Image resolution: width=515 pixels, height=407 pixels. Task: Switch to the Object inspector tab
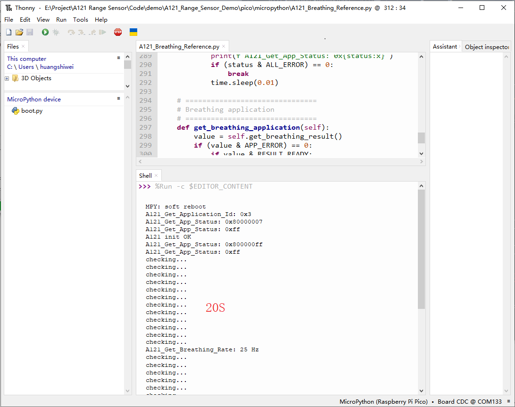(x=487, y=47)
